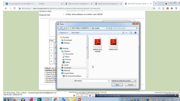This screenshot has width=180, height=101.
Task: Open Downloads in the navigation pane
Action: click(x=68, y=40)
